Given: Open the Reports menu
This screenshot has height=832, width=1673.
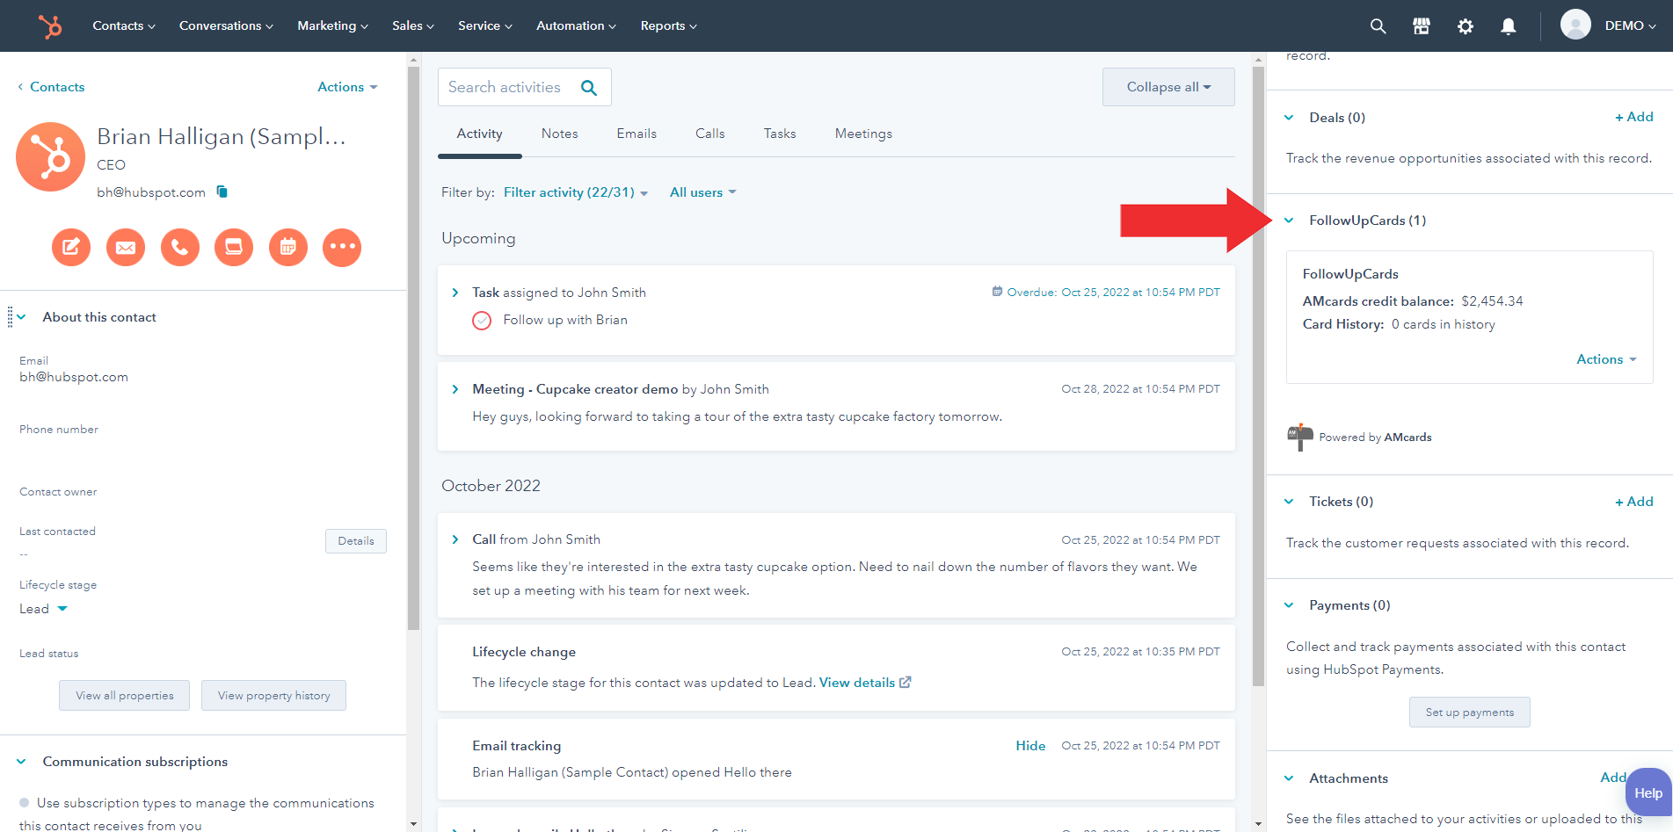Looking at the screenshot, I should [x=669, y=25].
